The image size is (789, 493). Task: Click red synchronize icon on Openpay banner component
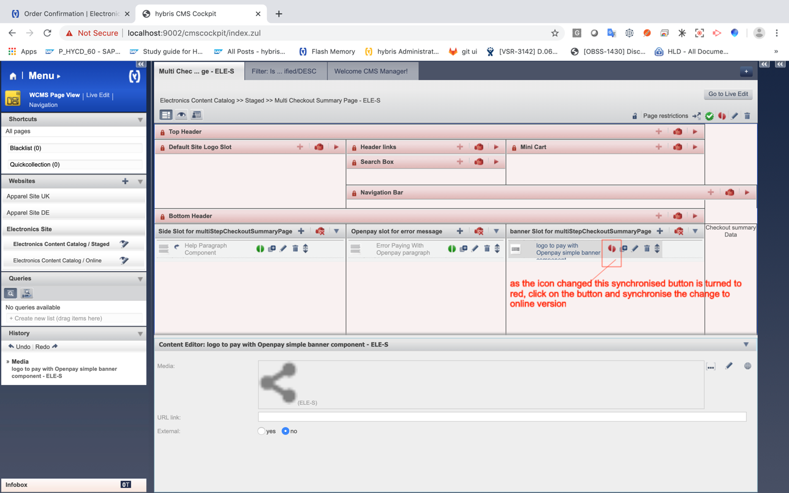(611, 248)
